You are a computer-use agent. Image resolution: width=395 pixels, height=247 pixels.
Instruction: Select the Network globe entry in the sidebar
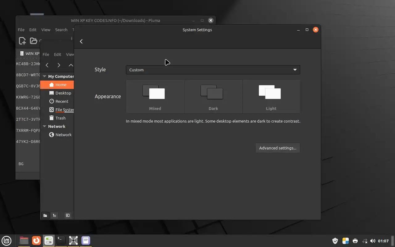click(57, 135)
